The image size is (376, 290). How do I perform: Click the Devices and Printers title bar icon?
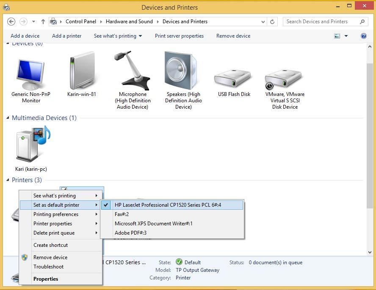coord(6,8)
